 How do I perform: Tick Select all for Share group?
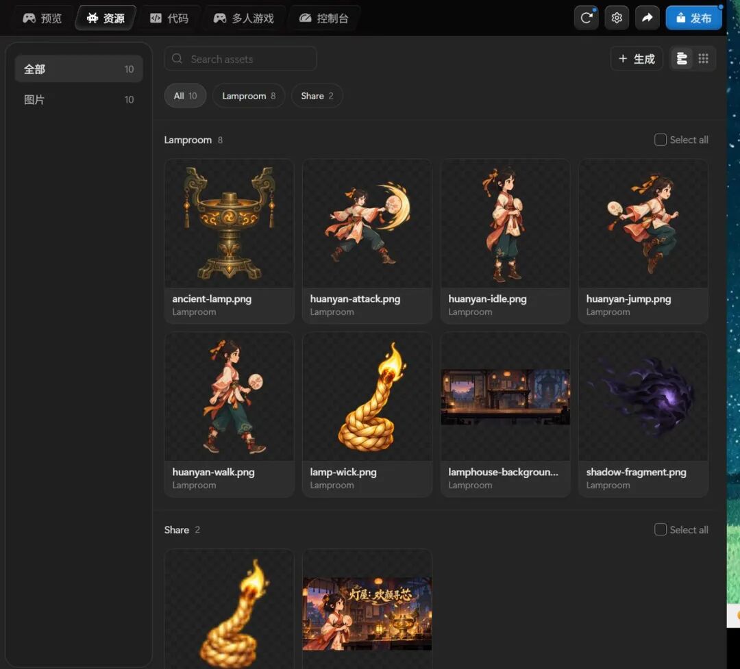click(x=661, y=529)
